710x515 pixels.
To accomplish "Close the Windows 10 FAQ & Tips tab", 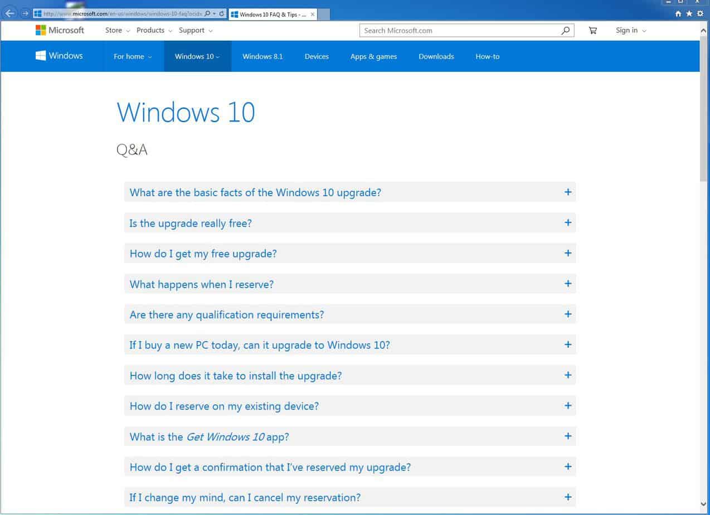I will (313, 14).
